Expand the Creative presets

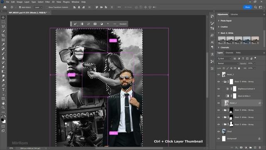219,27
